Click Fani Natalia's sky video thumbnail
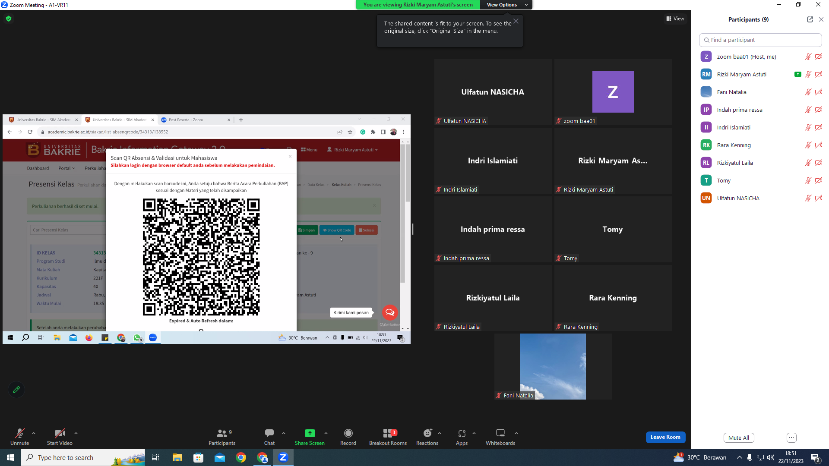 click(x=553, y=366)
